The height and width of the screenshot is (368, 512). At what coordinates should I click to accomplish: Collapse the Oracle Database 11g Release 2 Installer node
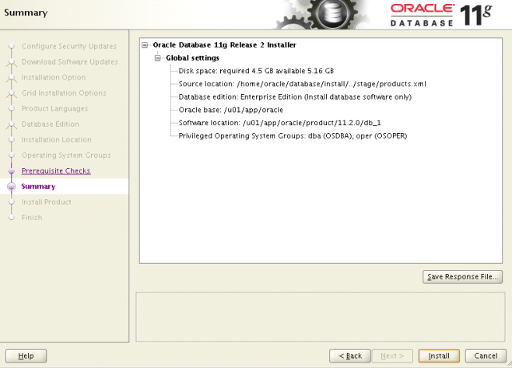[145, 45]
